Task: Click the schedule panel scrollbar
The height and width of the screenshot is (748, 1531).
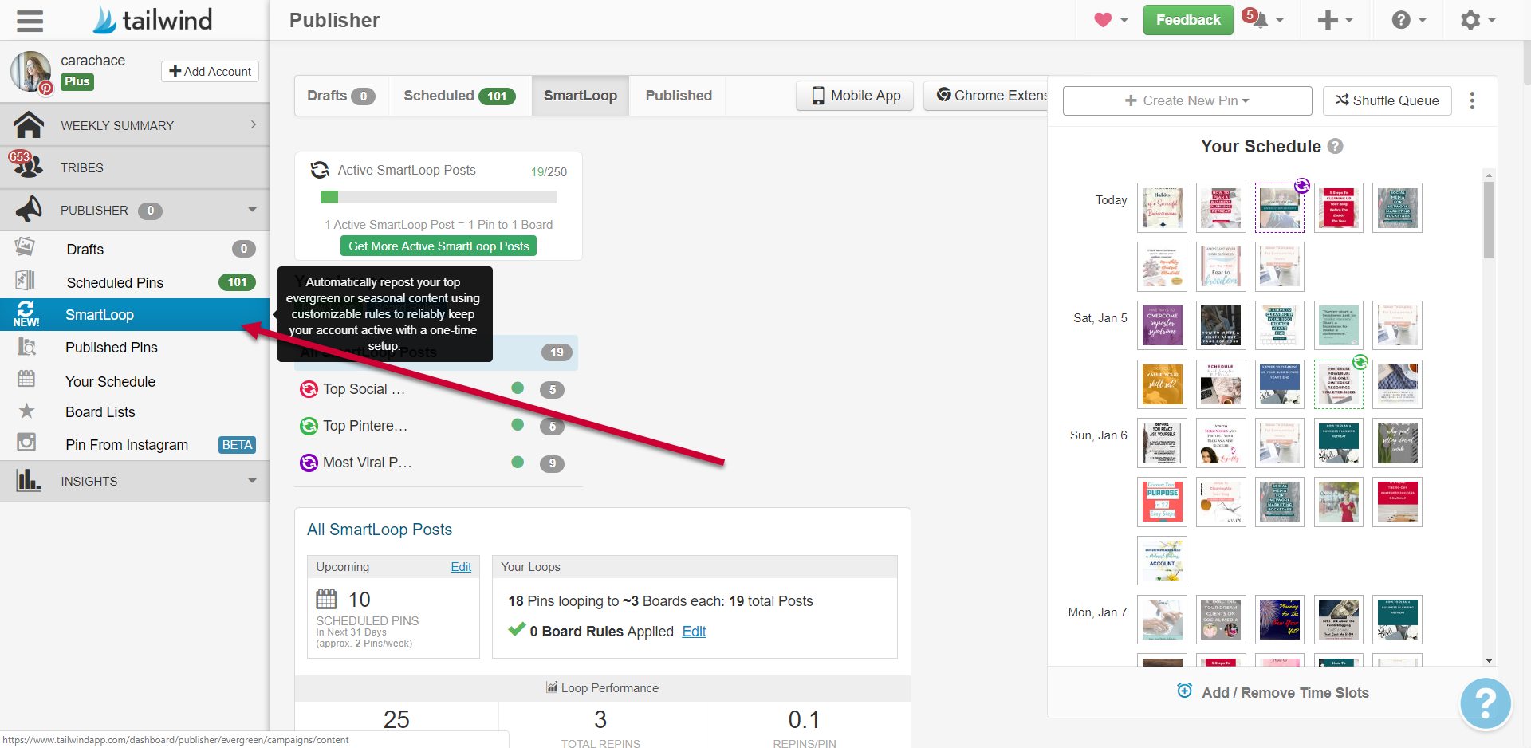Action: (x=1489, y=219)
